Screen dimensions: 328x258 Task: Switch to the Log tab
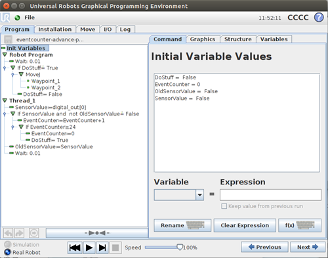[x=125, y=30]
